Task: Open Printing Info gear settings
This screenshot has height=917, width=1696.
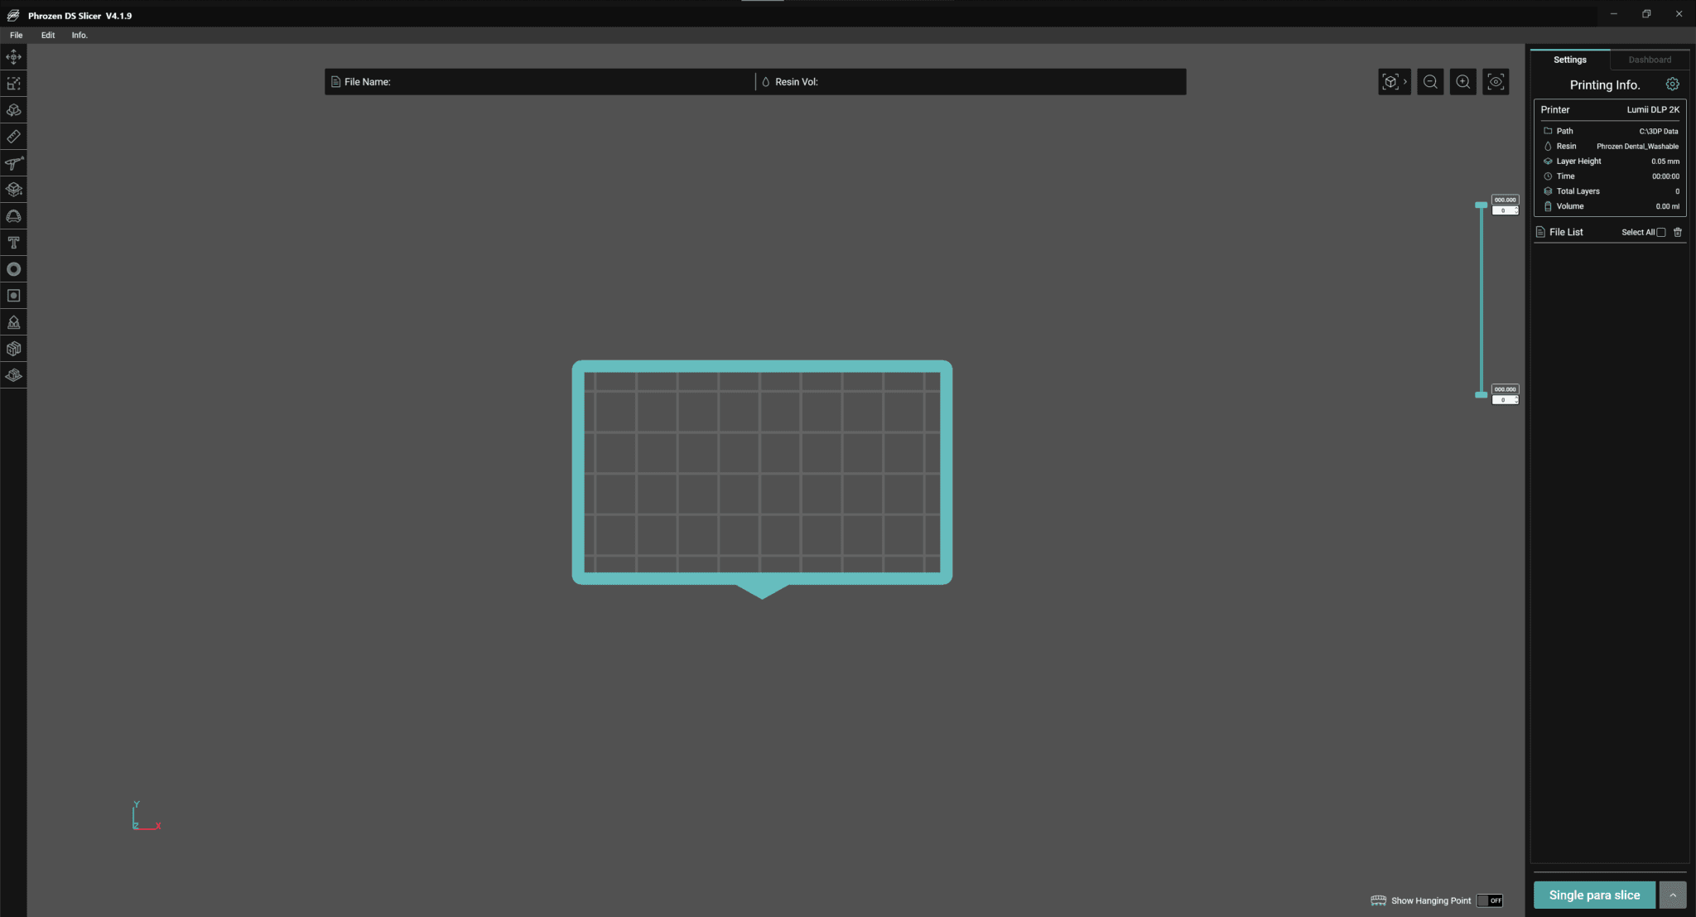Action: click(1672, 84)
